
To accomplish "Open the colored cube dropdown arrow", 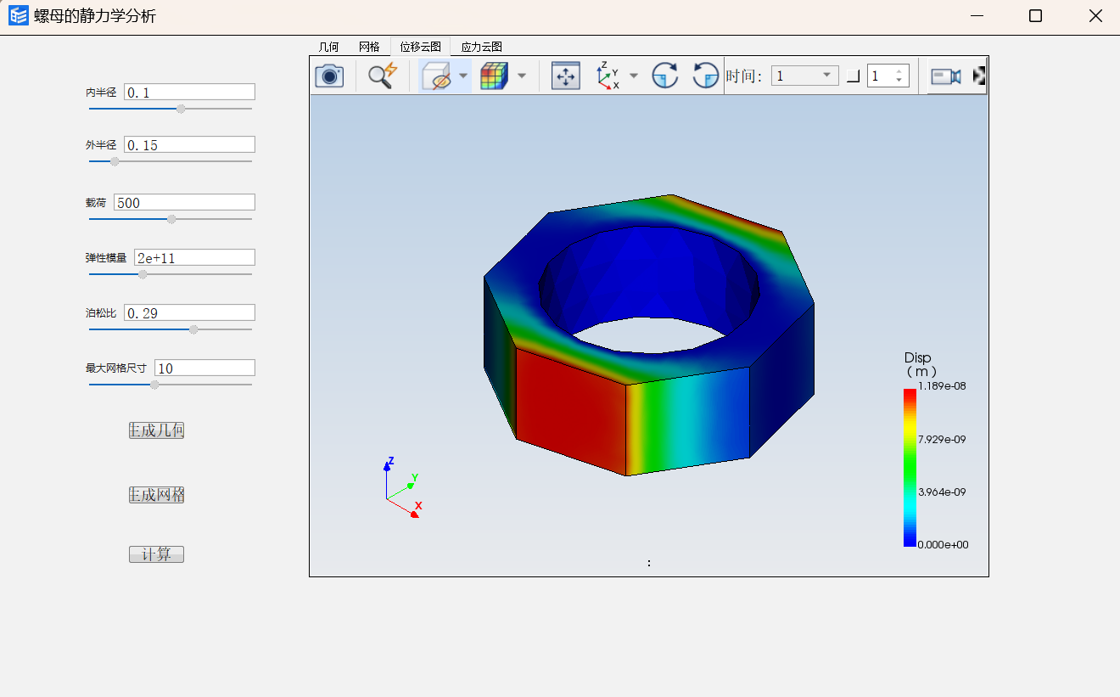I will (522, 76).
